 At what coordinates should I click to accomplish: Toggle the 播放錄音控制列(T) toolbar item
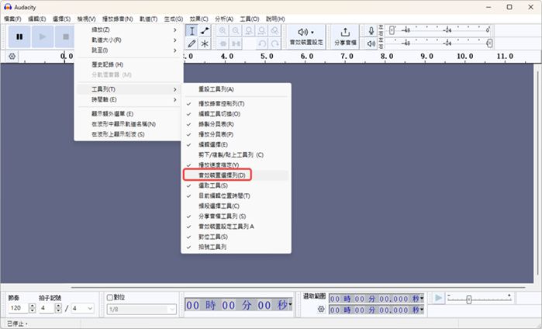pyautogui.click(x=236, y=104)
